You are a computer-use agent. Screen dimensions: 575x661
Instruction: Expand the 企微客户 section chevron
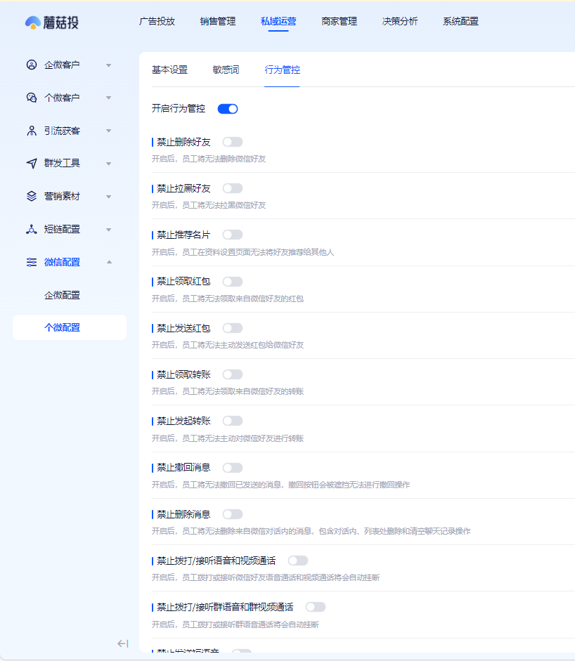(108, 65)
